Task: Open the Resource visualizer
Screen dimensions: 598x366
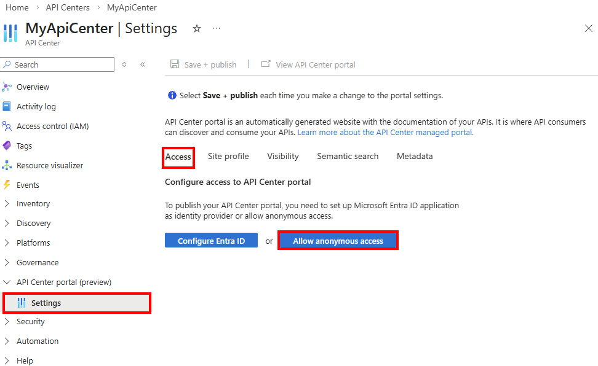Action: pos(49,165)
